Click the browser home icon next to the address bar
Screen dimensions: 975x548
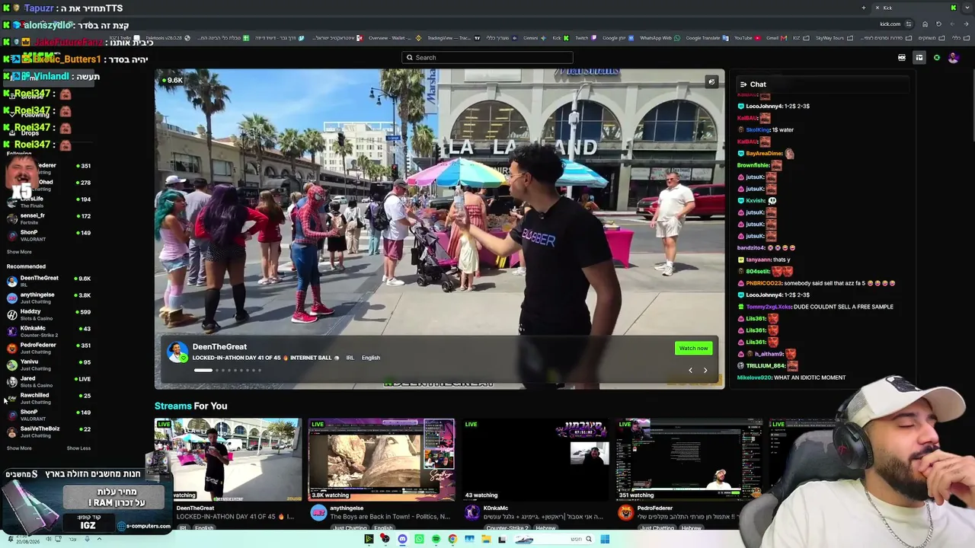925,24
